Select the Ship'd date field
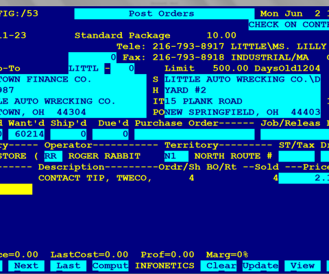Viewport: 329px width, 274px height. click(x=69, y=134)
